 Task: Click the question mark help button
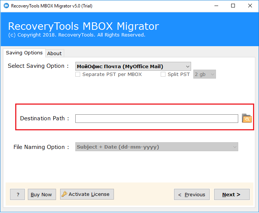17,194
